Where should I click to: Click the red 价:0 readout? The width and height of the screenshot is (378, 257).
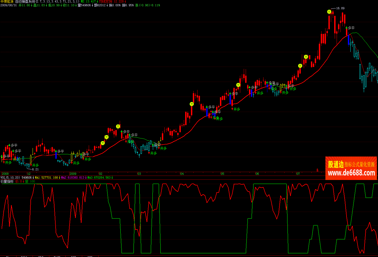point(19,181)
